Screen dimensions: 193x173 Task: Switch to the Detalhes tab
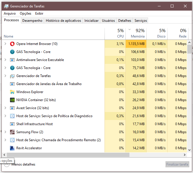(125, 21)
